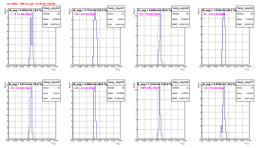Select the havg_asym3 stats box title

(245, 8)
